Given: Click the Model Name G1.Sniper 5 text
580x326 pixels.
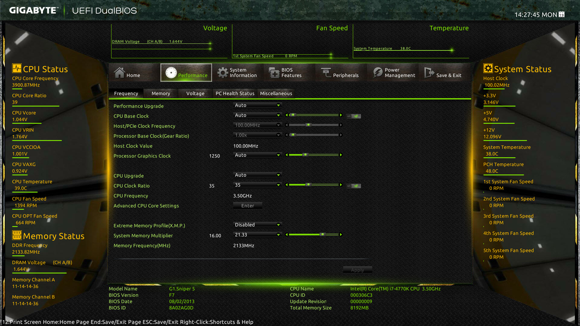Looking at the screenshot, I should [x=182, y=289].
